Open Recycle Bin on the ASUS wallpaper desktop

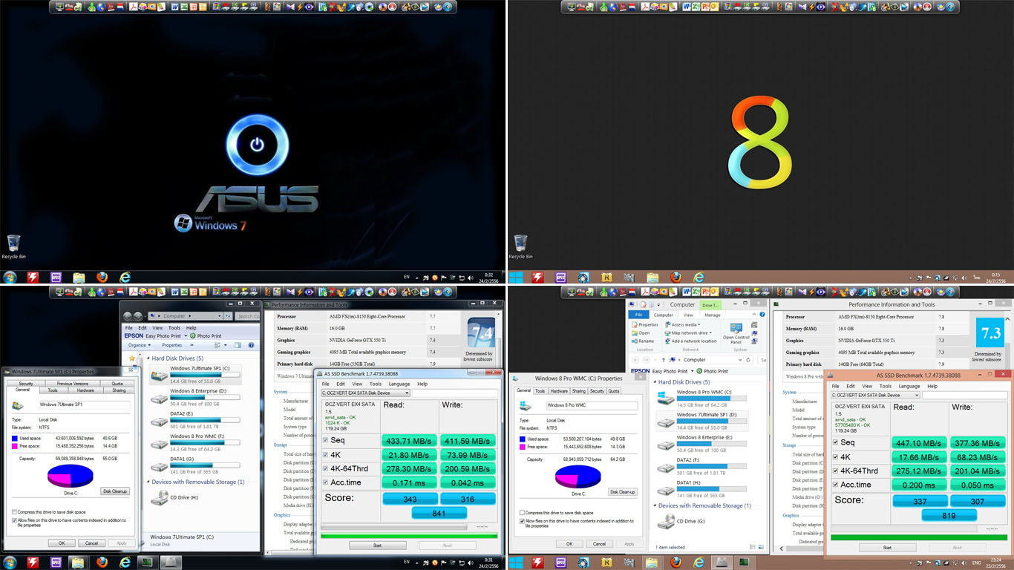point(13,246)
